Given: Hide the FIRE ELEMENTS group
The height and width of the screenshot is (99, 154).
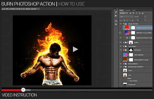Looking at the screenshot, I should [x=120, y=64].
